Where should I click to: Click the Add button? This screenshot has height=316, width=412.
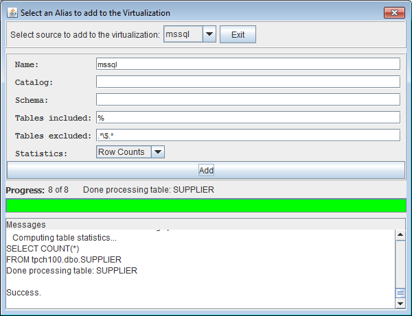206,170
